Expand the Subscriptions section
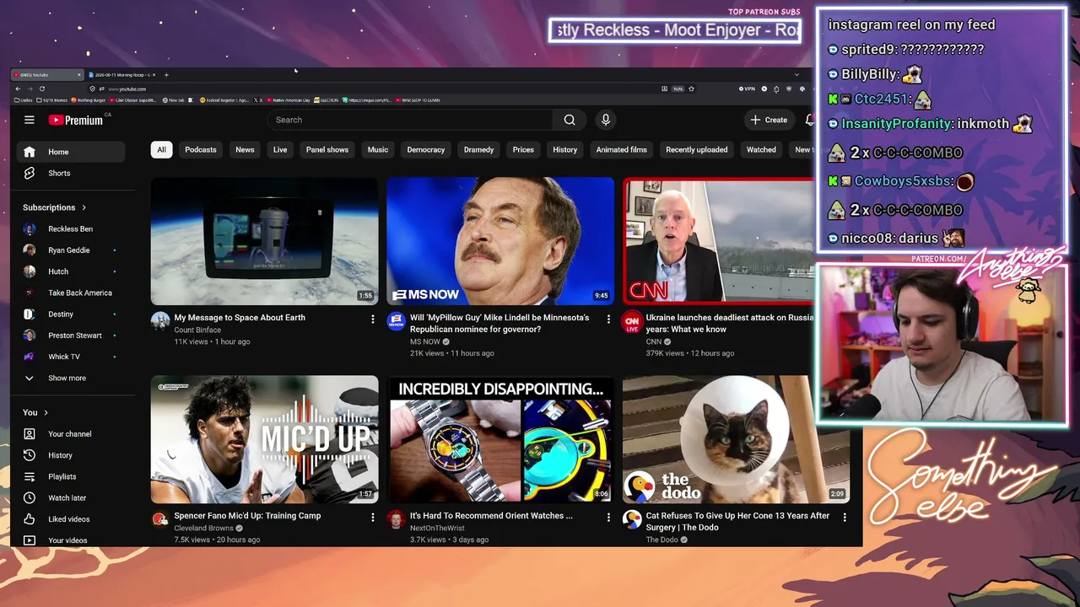 point(55,207)
